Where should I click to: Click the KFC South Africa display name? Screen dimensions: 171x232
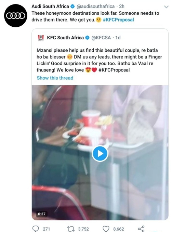[x=65, y=38]
